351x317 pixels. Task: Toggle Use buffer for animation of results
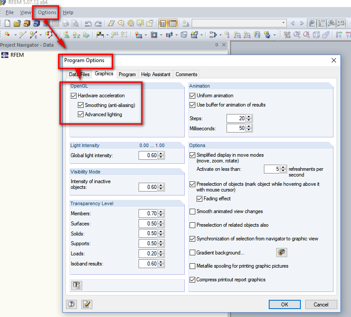192,105
